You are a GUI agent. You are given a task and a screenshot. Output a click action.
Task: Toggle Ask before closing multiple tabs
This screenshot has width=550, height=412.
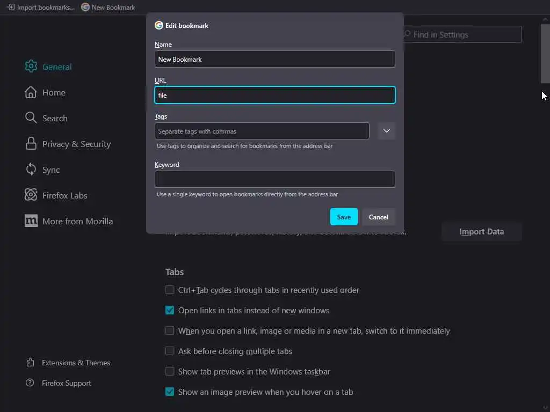(x=170, y=351)
